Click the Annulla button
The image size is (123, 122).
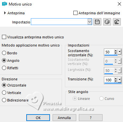click(64, 118)
